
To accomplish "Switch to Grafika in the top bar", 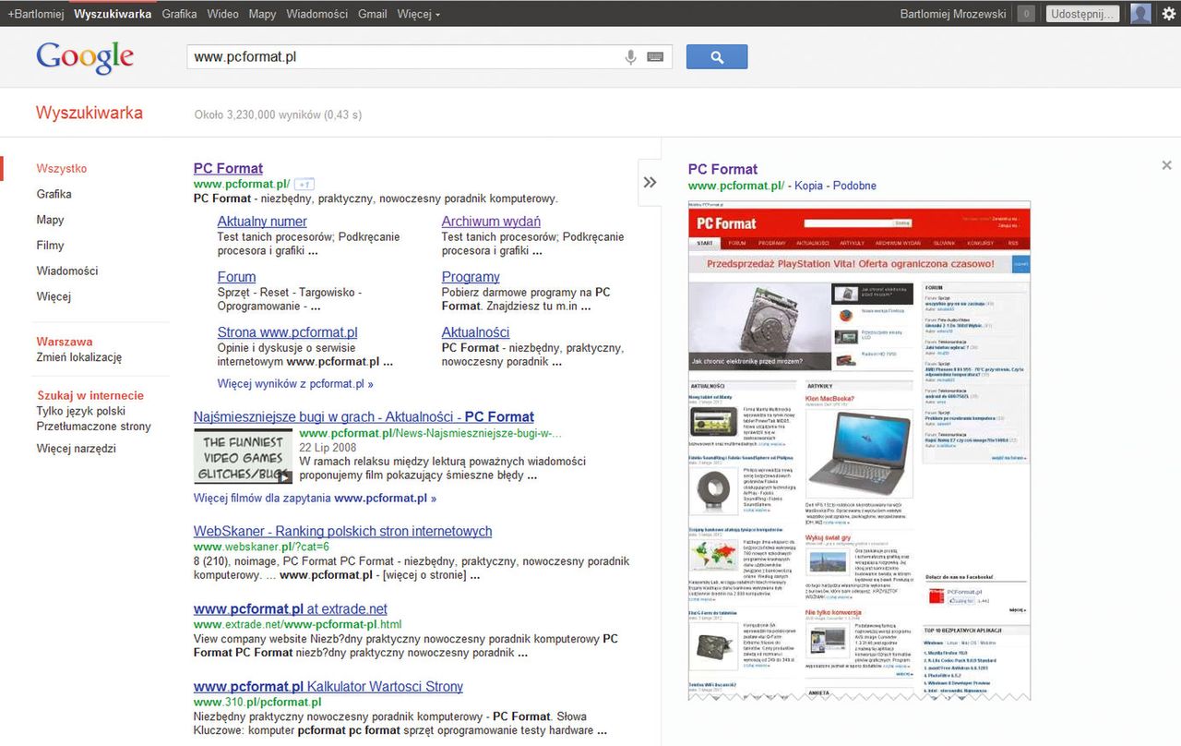I will pyautogui.click(x=179, y=14).
